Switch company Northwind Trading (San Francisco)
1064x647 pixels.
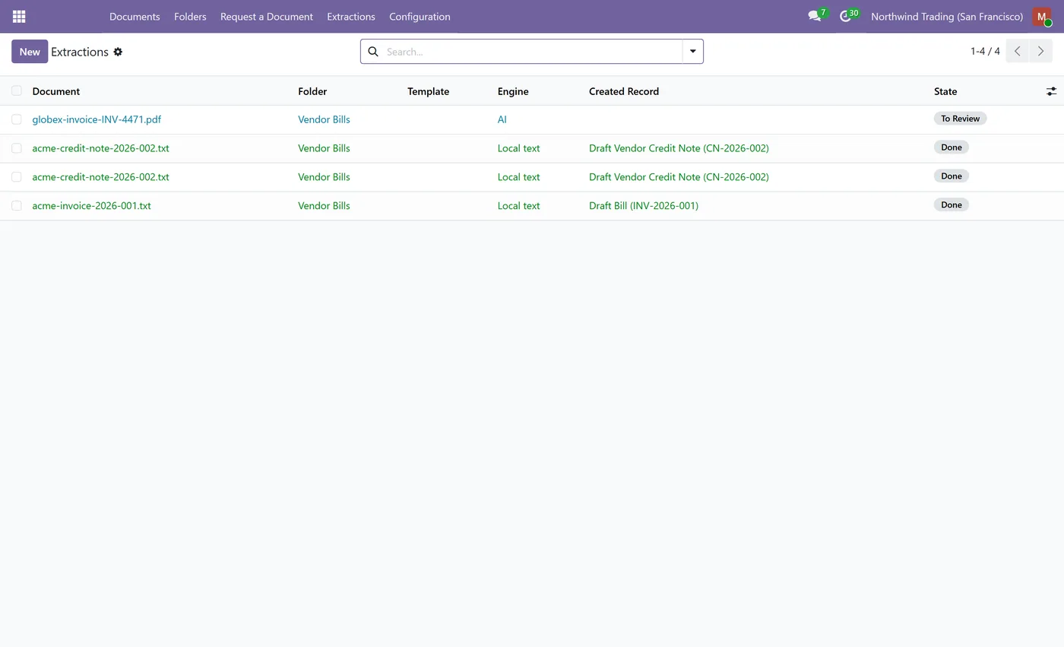tap(947, 16)
